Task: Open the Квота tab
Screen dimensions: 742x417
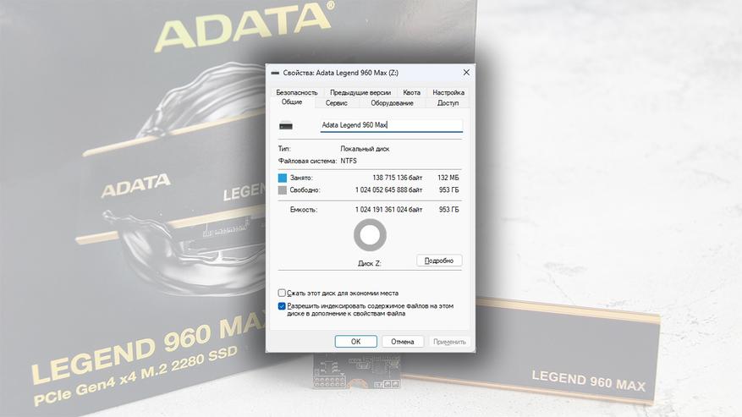Action: pos(411,92)
